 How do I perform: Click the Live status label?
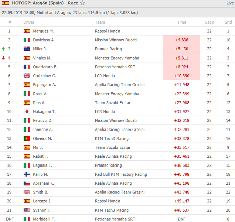230,3
